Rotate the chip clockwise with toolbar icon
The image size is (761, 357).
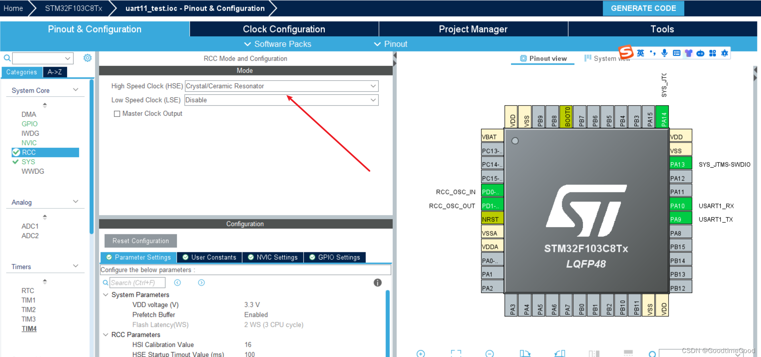525,353
